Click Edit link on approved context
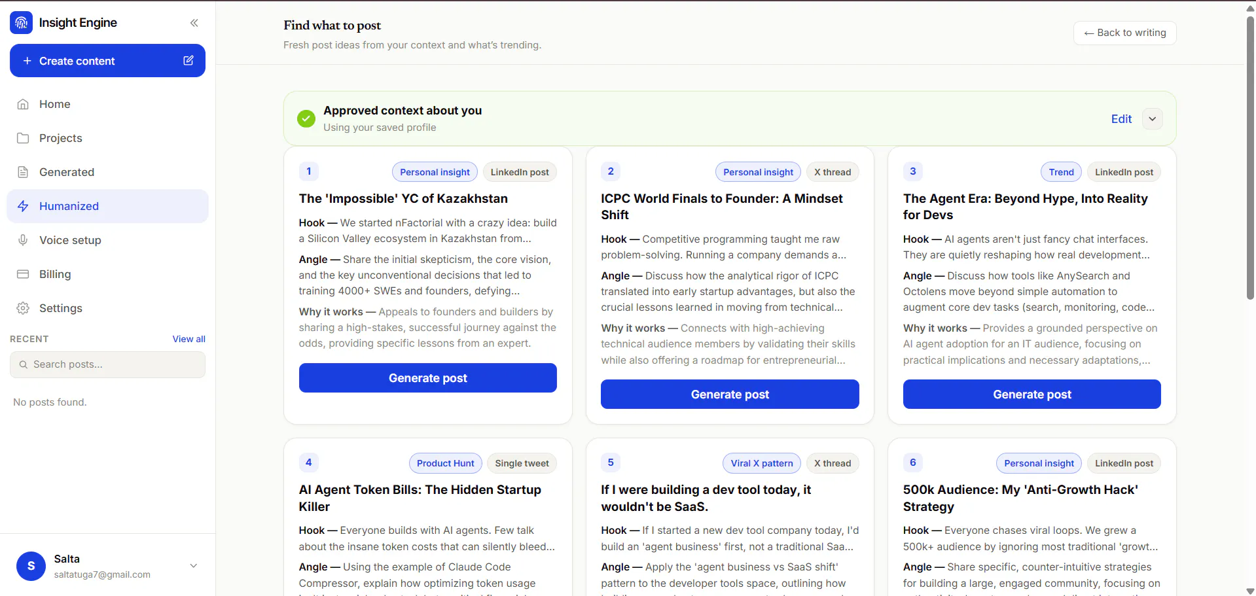Viewport: 1256px width, 596px height. (1121, 119)
